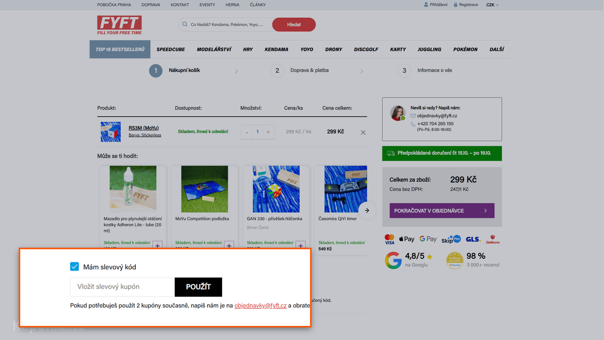
Task: Increase RS3M quantity with plus
Action: pos(268,132)
